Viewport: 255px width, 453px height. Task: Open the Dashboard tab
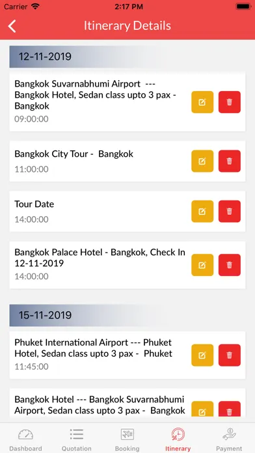point(25,439)
